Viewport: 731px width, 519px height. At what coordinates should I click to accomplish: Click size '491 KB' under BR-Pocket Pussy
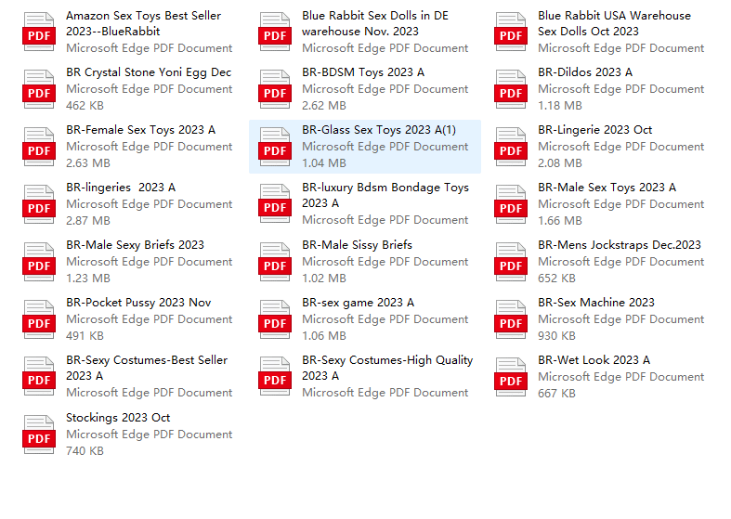click(85, 336)
